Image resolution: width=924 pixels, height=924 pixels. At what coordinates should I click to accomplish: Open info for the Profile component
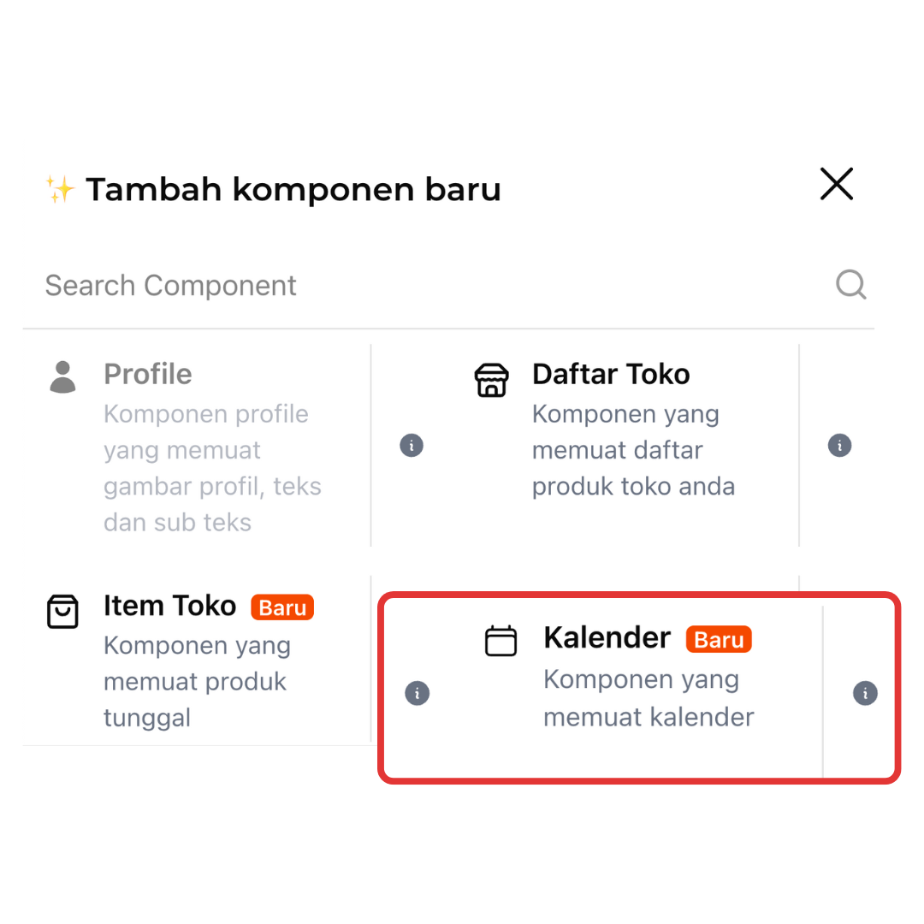[412, 446]
